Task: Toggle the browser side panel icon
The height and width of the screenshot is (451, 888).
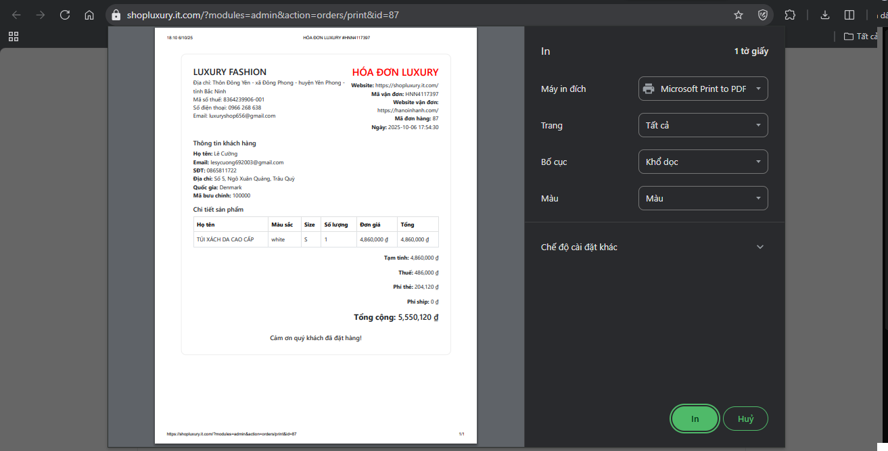Action: click(x=849, y=15)
